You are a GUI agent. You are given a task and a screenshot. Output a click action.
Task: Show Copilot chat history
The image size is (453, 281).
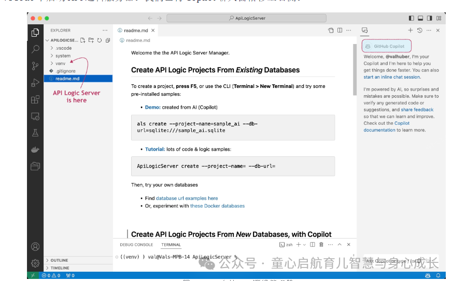click(x=420, y=31)
